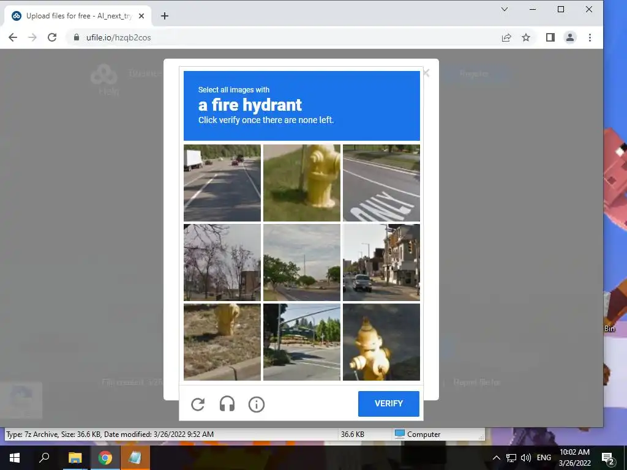
Task: Select the cloudy sky roadside trees tile
Action: point(301,262)
